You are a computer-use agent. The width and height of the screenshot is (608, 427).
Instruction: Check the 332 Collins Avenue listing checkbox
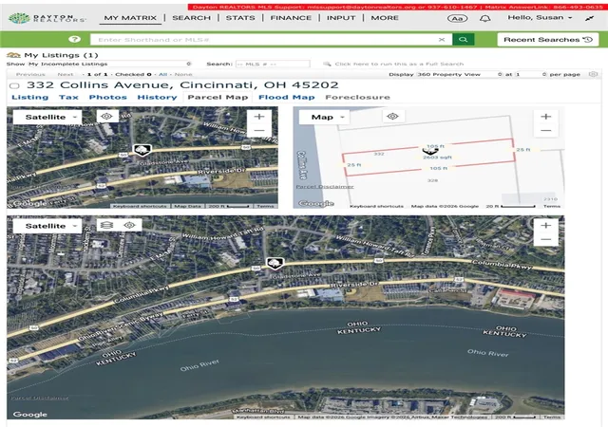point(14,85)
